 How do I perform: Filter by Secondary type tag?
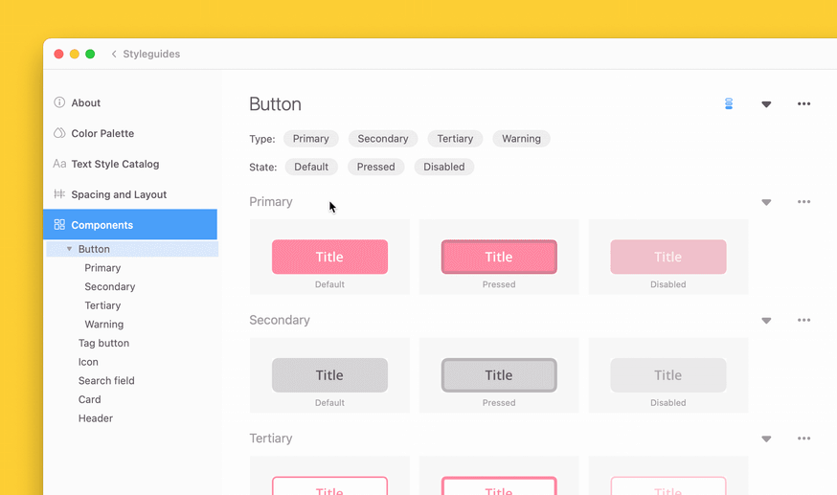point(383,139)
